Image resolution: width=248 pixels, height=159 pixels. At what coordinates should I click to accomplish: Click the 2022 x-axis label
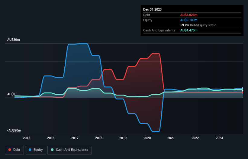[x=195, y=138]
